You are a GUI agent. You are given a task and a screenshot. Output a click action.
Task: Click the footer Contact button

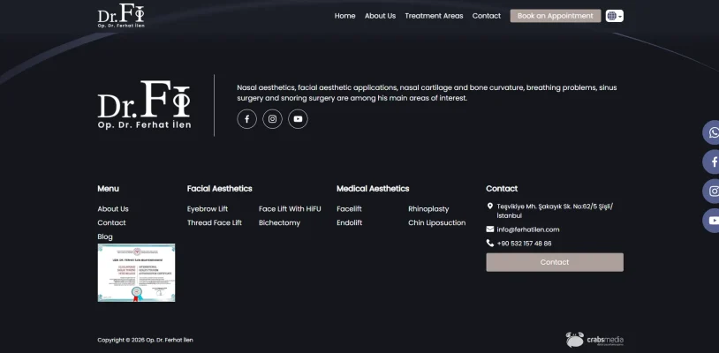pos(555,262)
